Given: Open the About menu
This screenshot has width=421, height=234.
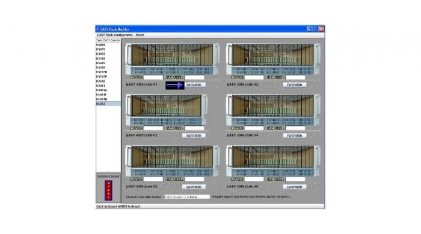Looking at the screenshot, I should 140,35.
